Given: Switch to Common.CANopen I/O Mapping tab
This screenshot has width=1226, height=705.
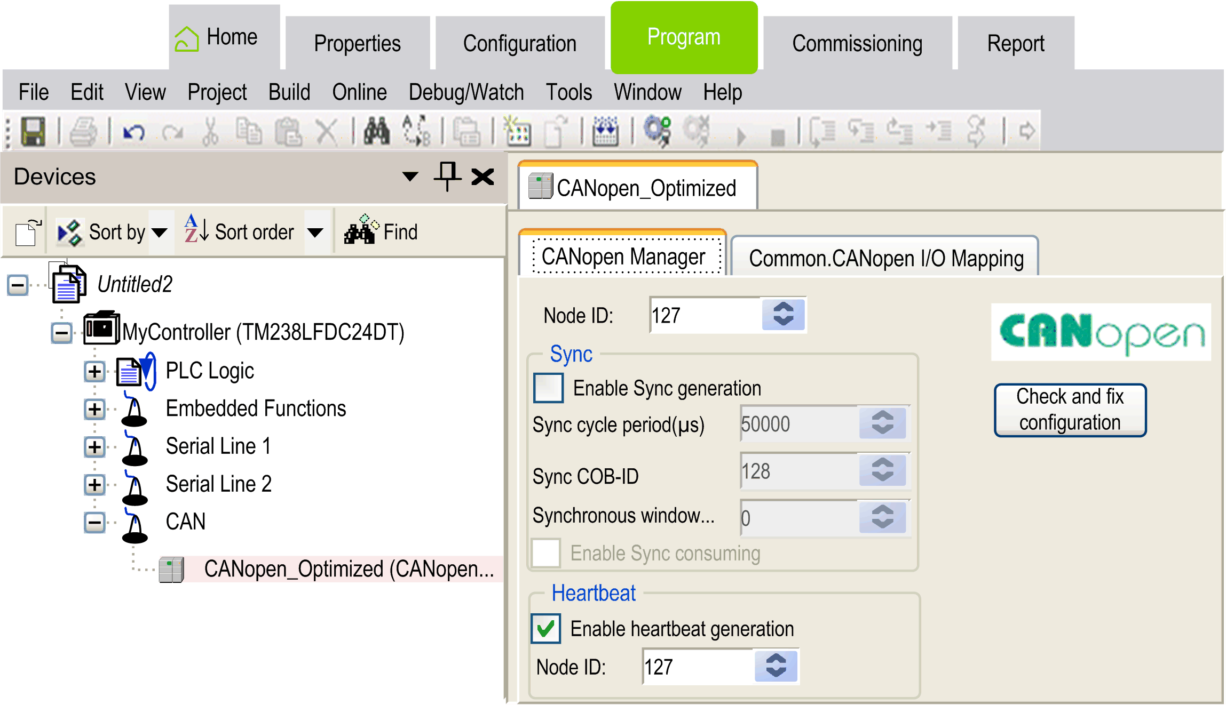Looking at the screenshot, I should click(885, 258).
